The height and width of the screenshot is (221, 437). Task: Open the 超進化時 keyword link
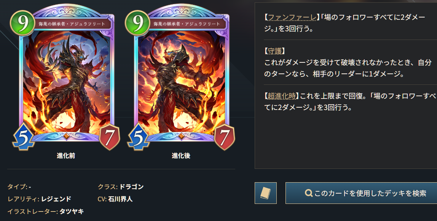click(x=281, y=96)
